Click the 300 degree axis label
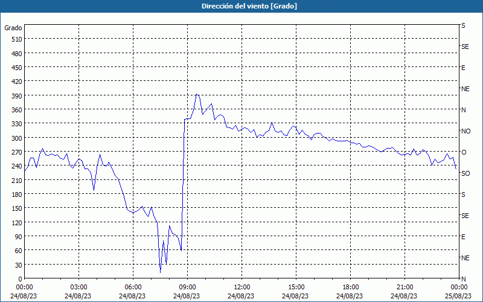Screen dimensions: 483x302 tap(17, 138)
